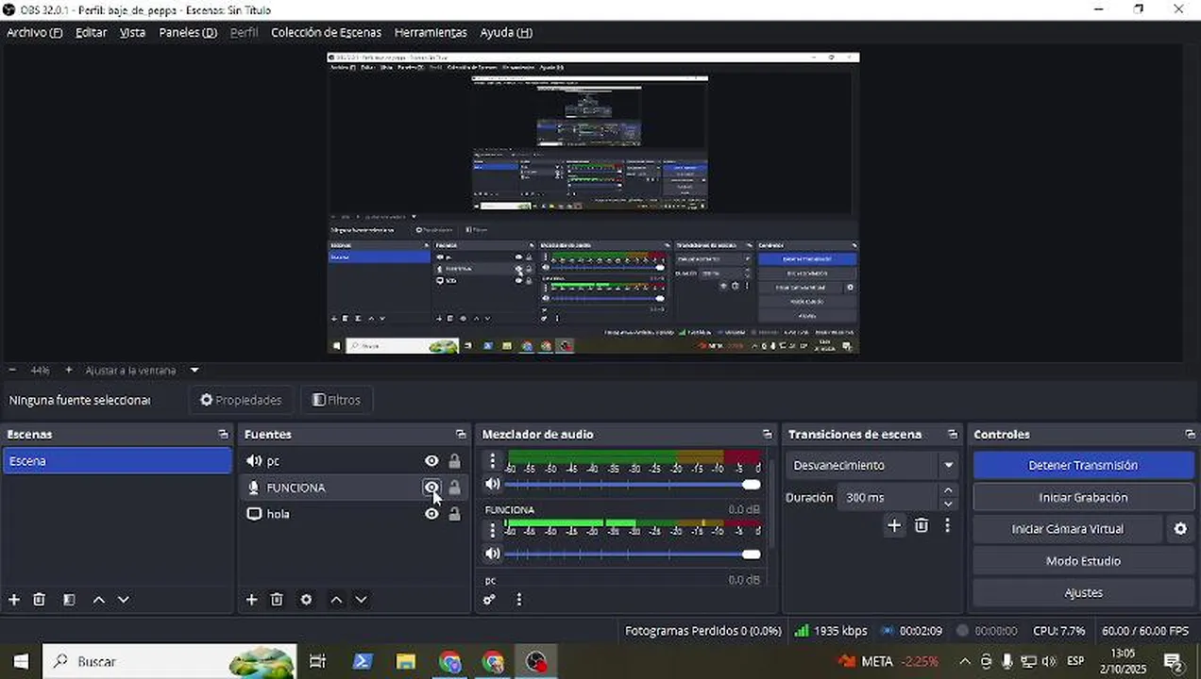Move scene up arrow in Escenas panel
1201x679 pixels.
tap(98, 600)
